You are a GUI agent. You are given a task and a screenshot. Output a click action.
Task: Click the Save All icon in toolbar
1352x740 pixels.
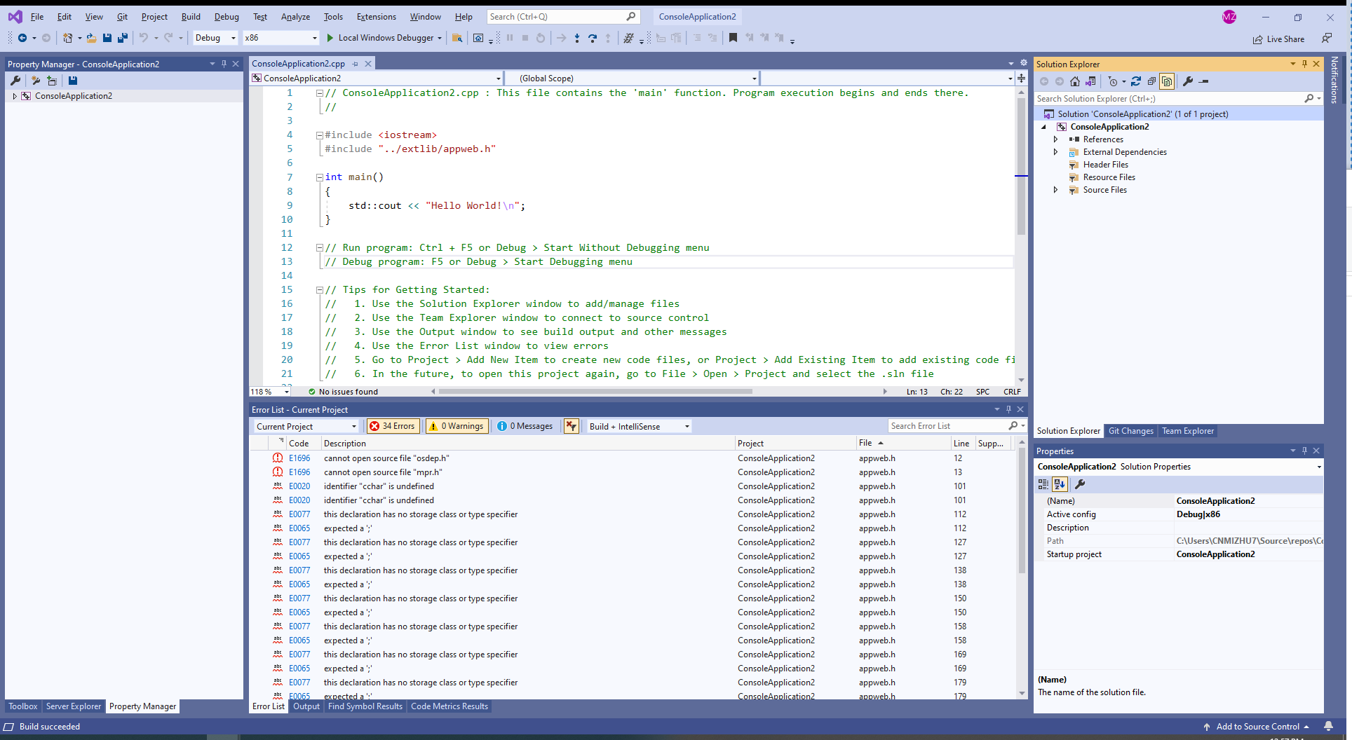123,38
